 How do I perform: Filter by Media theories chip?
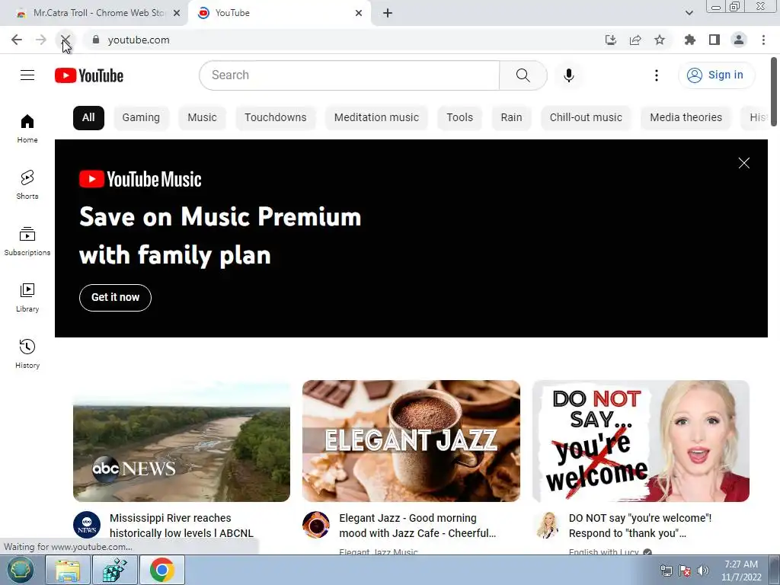click(x=686, y=118)
